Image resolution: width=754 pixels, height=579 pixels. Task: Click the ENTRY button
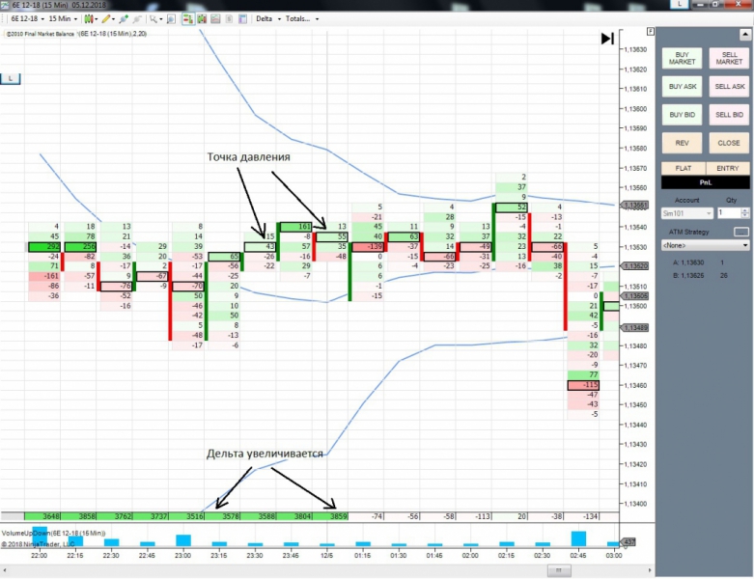click(x=728, y=168)
